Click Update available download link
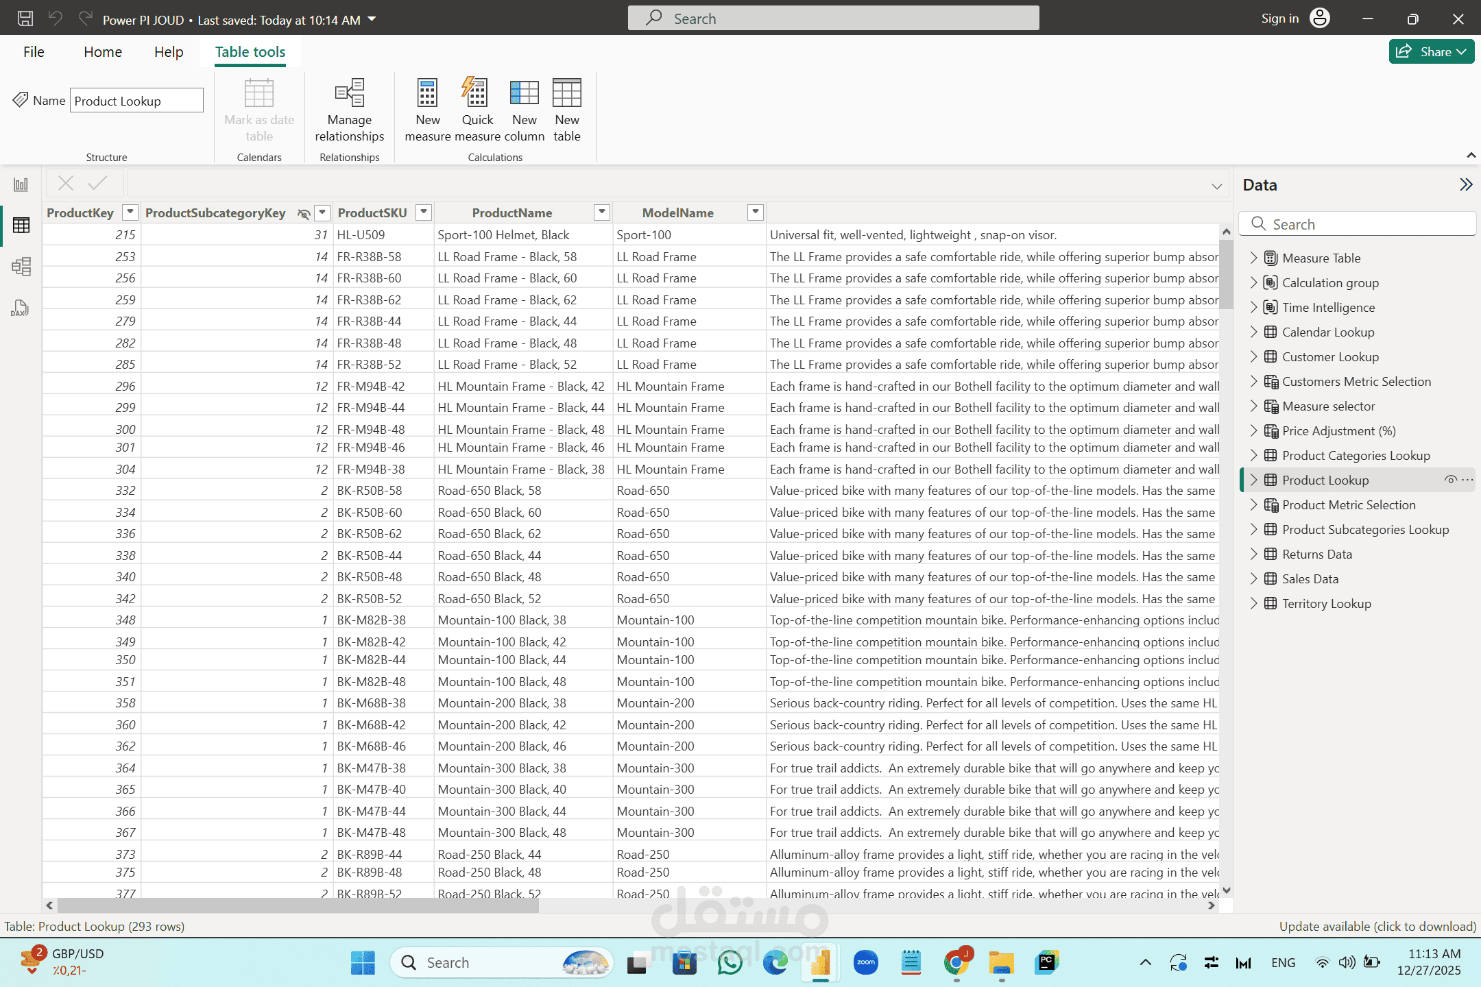The height and width of the screenshot is (987, 1481). pyautogui.click(x=1377, y=926)
